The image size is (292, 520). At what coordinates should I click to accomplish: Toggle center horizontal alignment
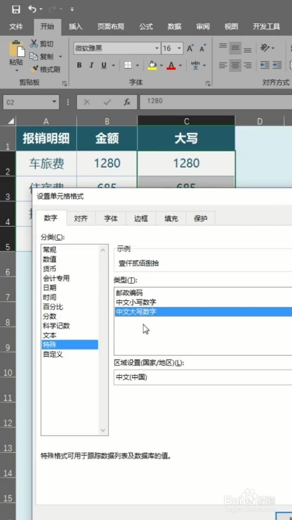(235, 65)
